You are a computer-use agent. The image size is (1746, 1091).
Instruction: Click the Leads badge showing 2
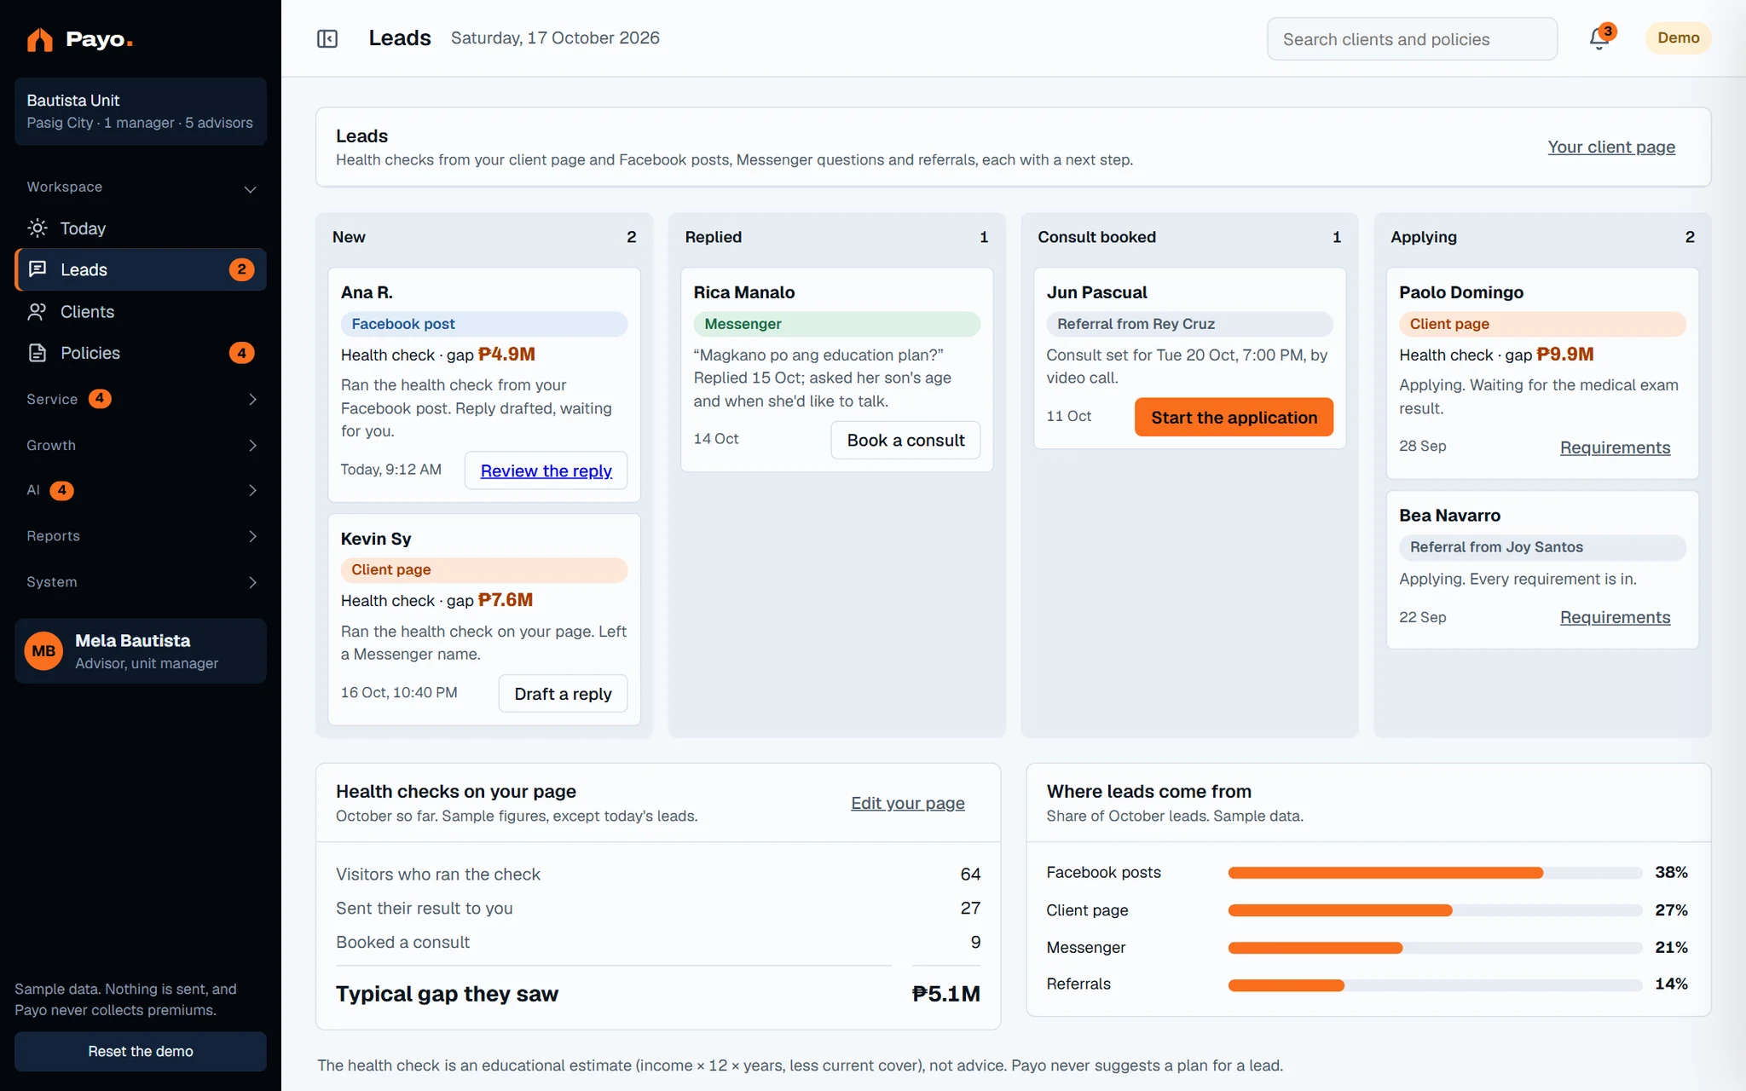(x=241, y=269)
